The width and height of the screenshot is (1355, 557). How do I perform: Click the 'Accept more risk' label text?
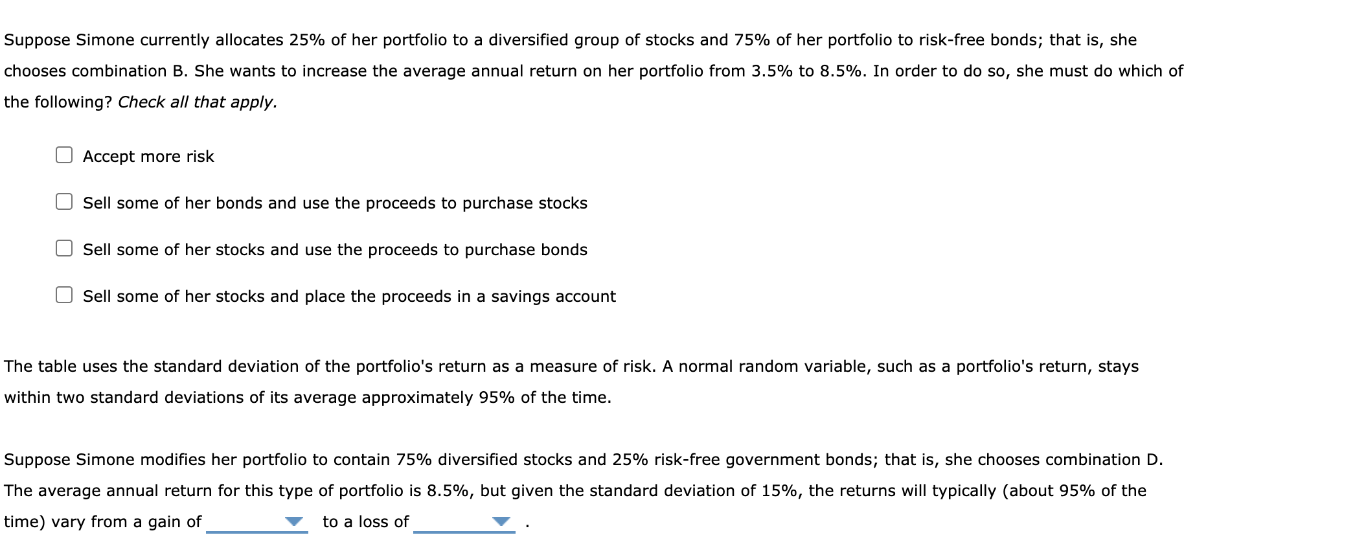tap(148, 155)
